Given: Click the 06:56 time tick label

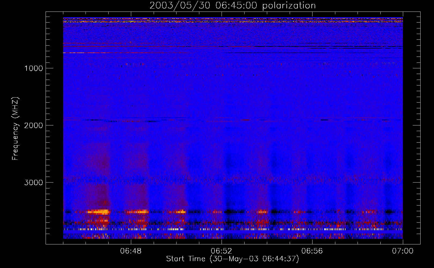Looking at the screenshot, I should tap(312, 251).
